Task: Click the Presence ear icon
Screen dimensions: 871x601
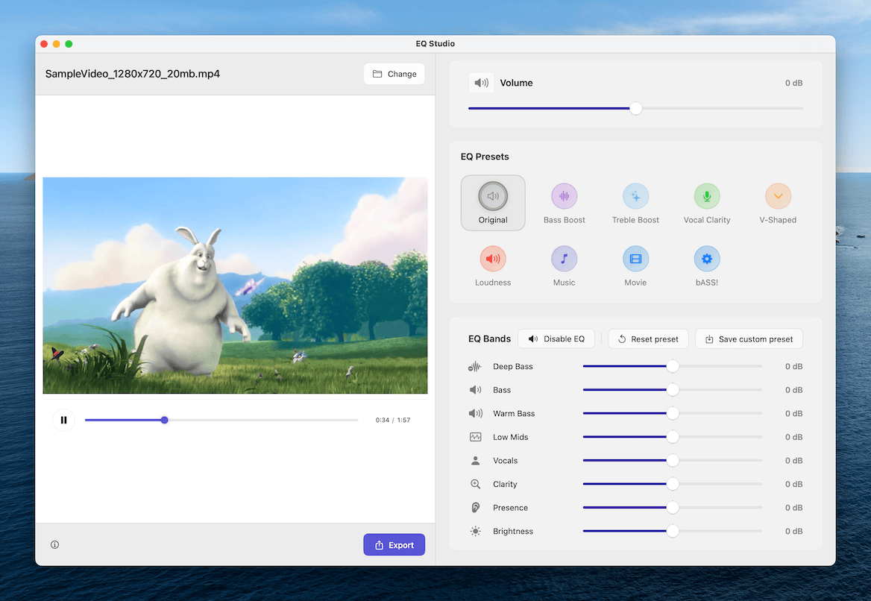Action: [x=476, y=508]
